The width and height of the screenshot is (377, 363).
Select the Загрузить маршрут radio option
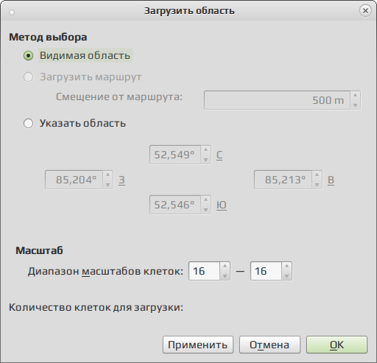pyautogui.click(x=82, y=77)
